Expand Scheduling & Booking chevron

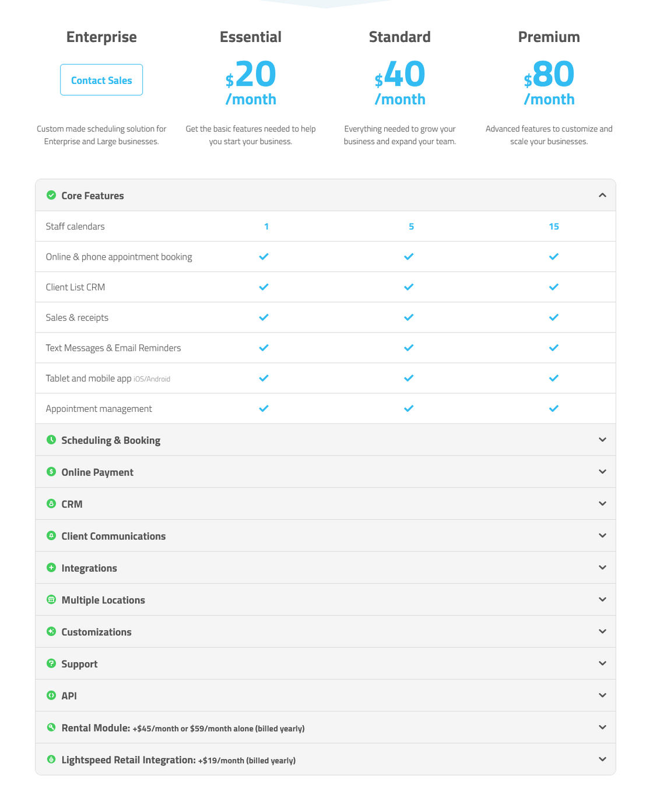pyautogui.click(x=602, y=439)
